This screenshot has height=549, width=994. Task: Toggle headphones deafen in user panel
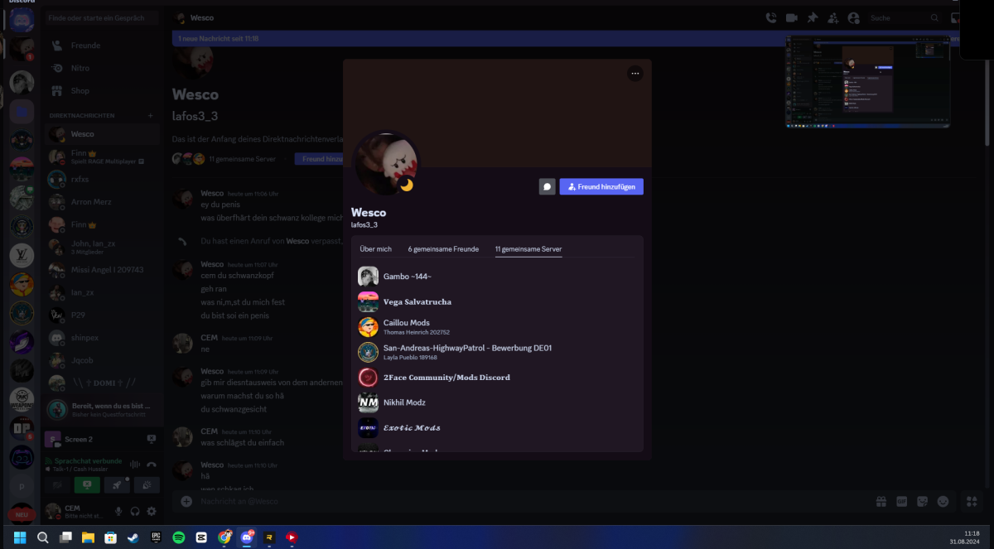click(135, 511)
